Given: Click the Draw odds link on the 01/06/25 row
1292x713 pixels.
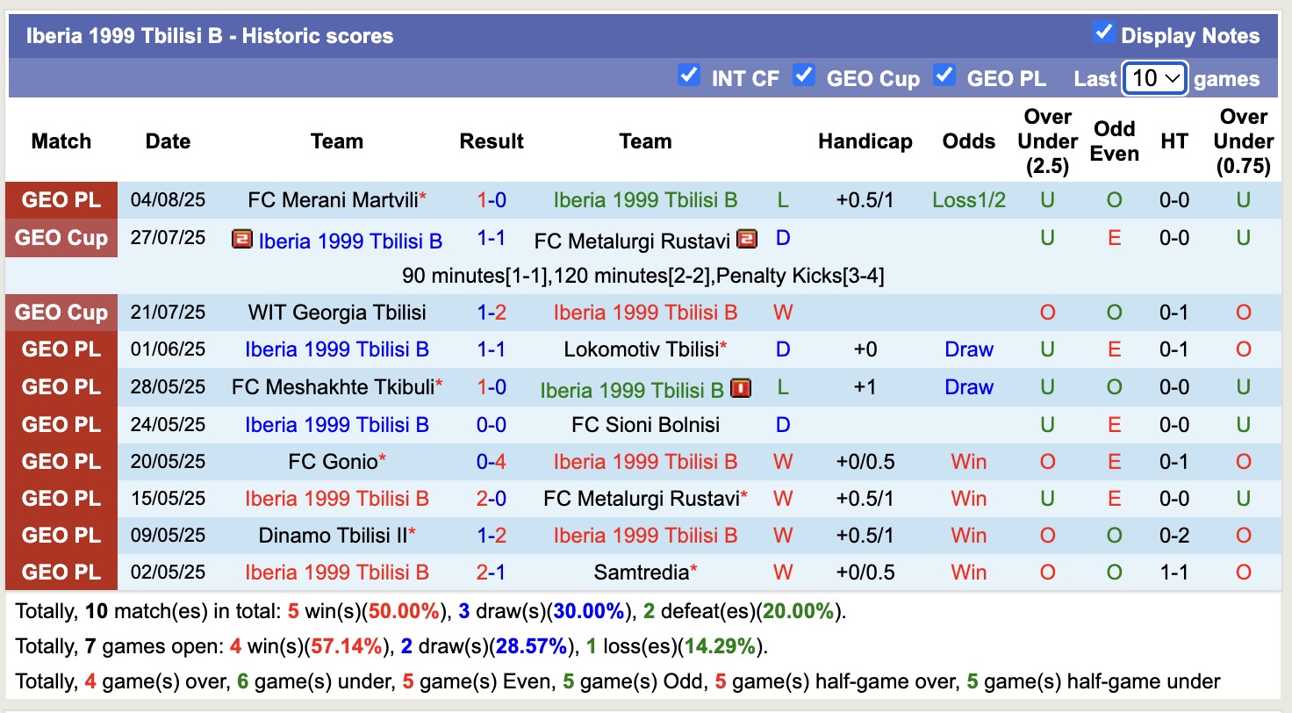Looking at the screenshot, I should pos(968,349).
